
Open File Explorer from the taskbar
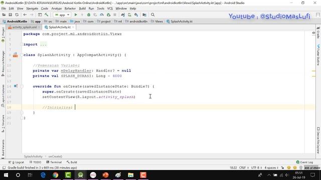tap(130, 175)
